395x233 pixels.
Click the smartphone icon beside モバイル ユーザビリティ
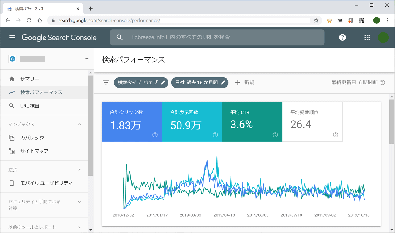click(12, 183)
